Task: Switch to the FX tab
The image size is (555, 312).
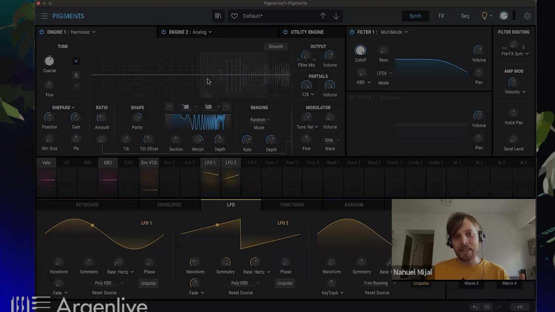Action: click(x=441, y=16)
